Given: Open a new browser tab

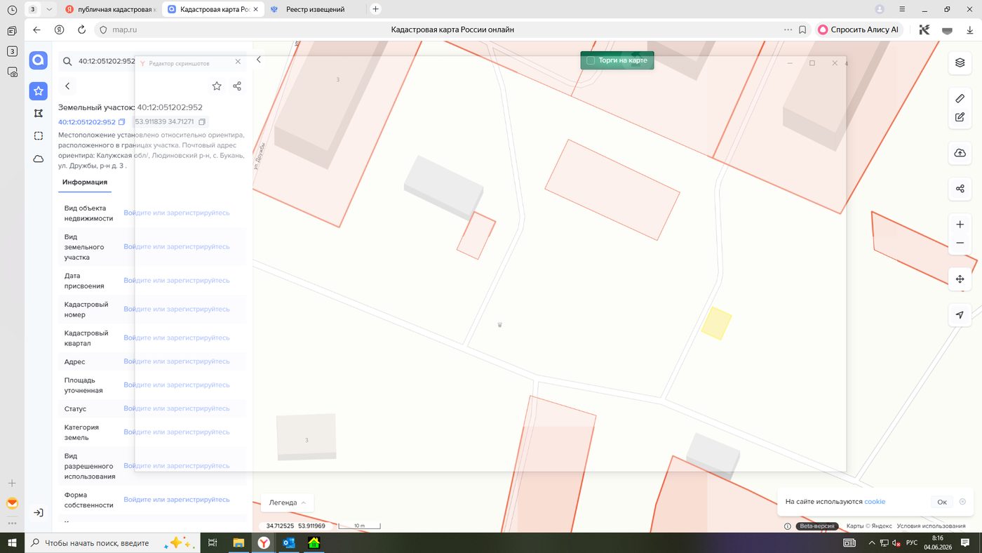Looking at the screenshot, I should click(375, 9).
